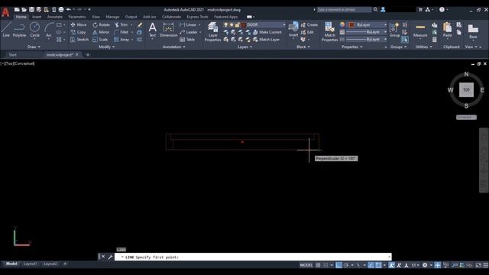Click the Rotate tool

coord(102,24)
